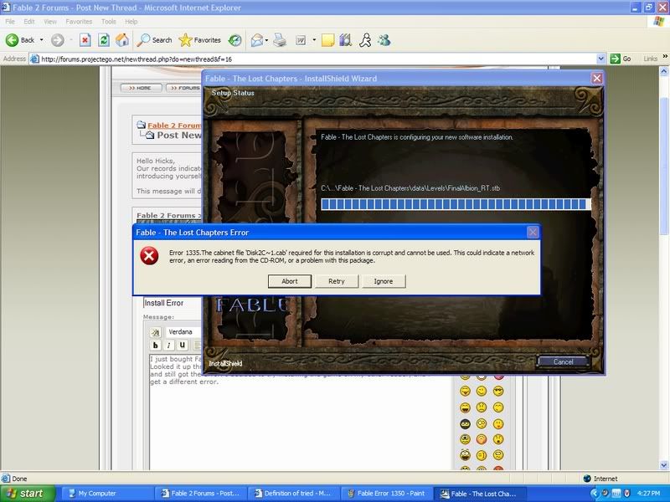Image resolution: width=670 pixels, height=502 pixels.
Task: Expand the toolbar Links chevron
Action: 664,57
